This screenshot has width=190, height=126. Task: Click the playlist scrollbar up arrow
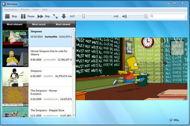point(74,30)
